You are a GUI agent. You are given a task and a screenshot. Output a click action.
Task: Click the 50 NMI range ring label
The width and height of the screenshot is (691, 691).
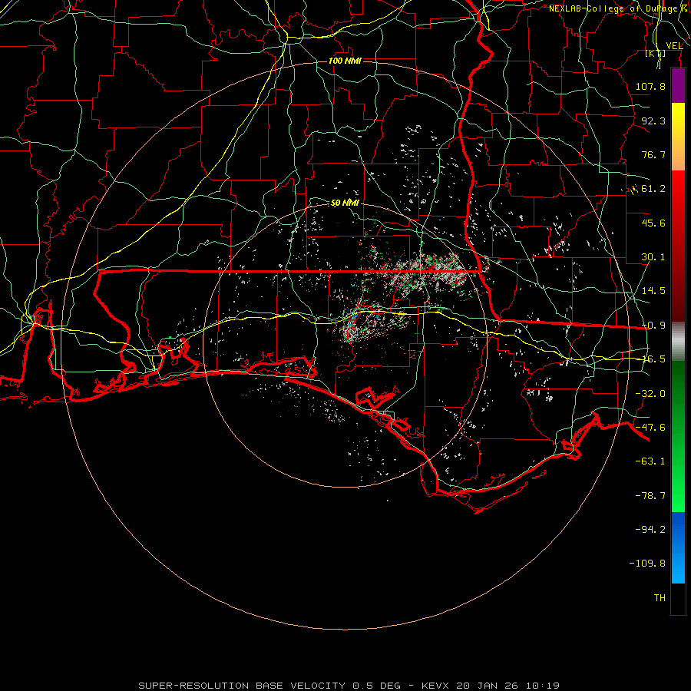345,203
